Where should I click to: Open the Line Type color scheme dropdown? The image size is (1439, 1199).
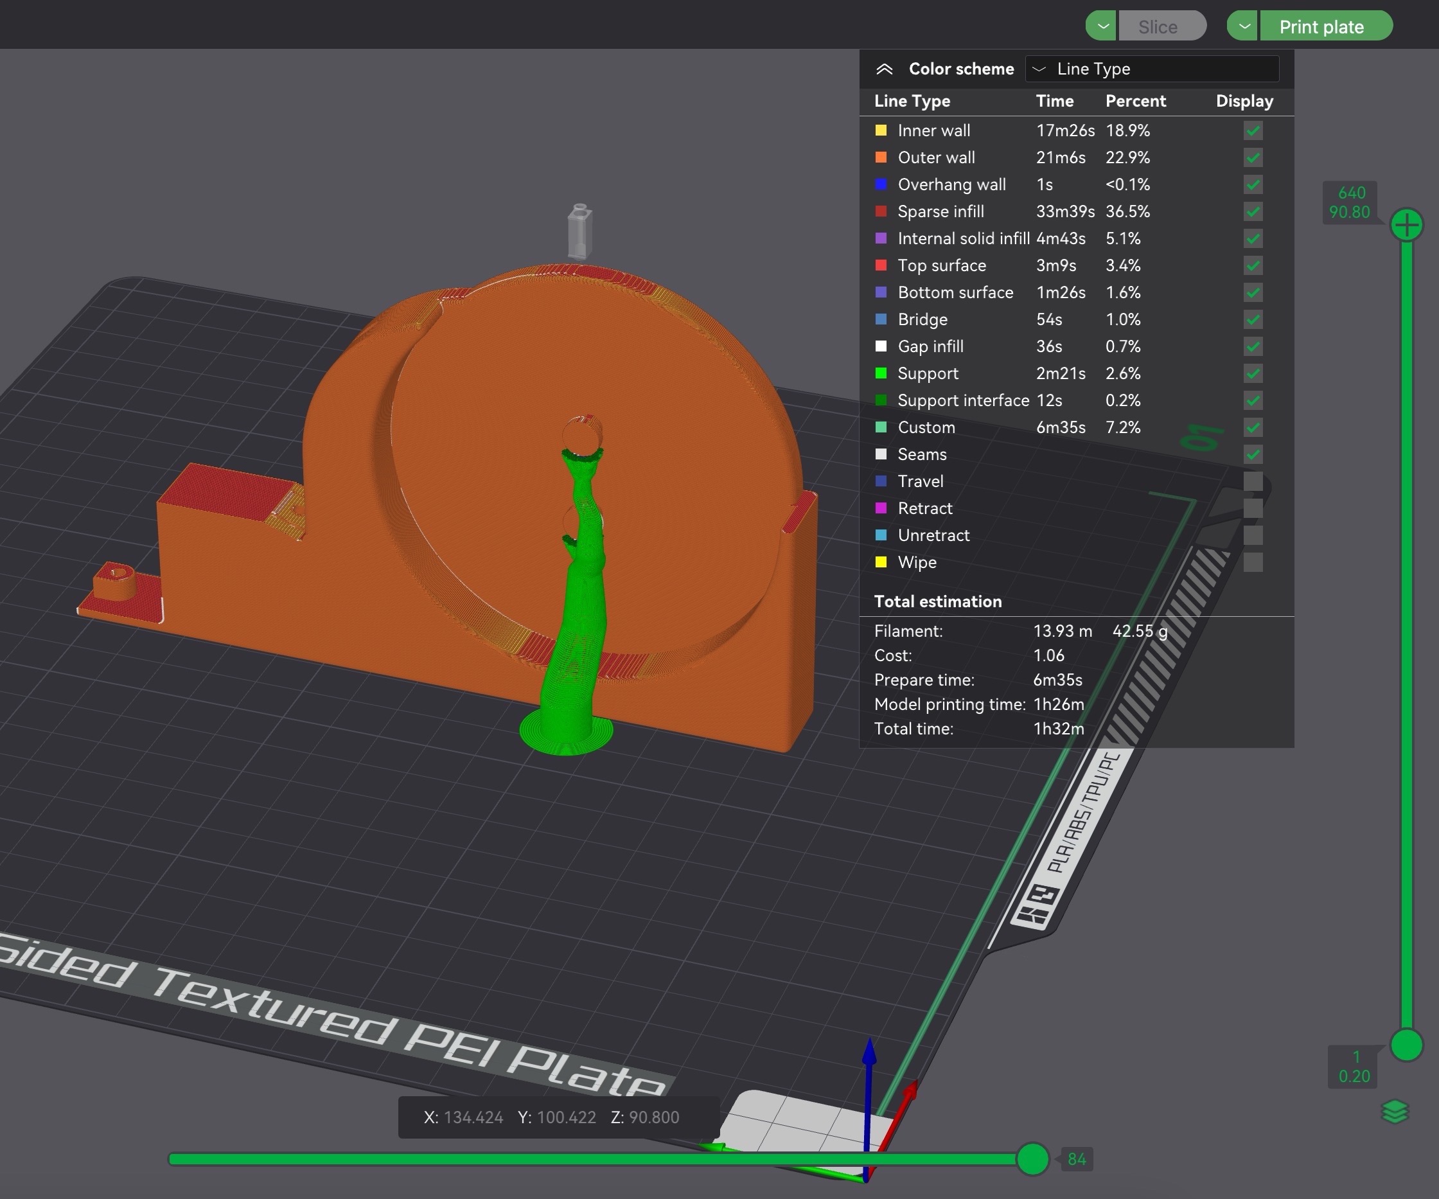click(x=1152, y=69)
